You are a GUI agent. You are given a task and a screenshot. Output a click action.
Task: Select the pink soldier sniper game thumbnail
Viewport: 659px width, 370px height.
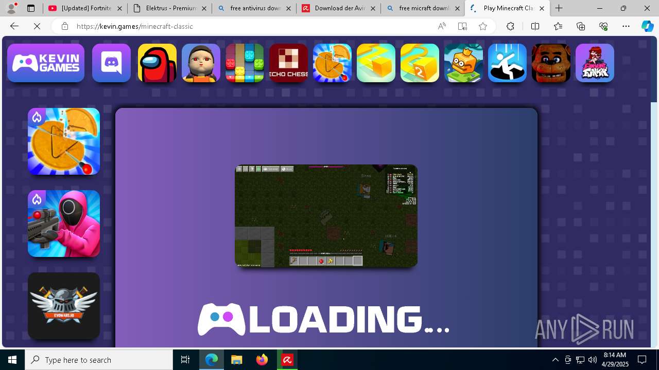tap(64, 224)
